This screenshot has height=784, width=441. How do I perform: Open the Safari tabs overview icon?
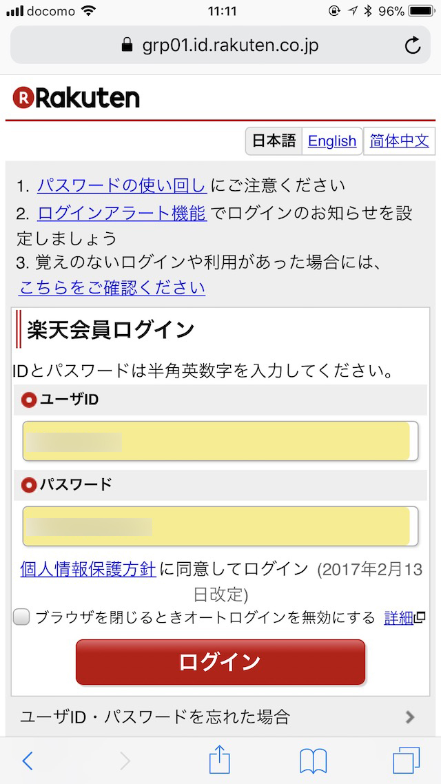click(406, 761)
